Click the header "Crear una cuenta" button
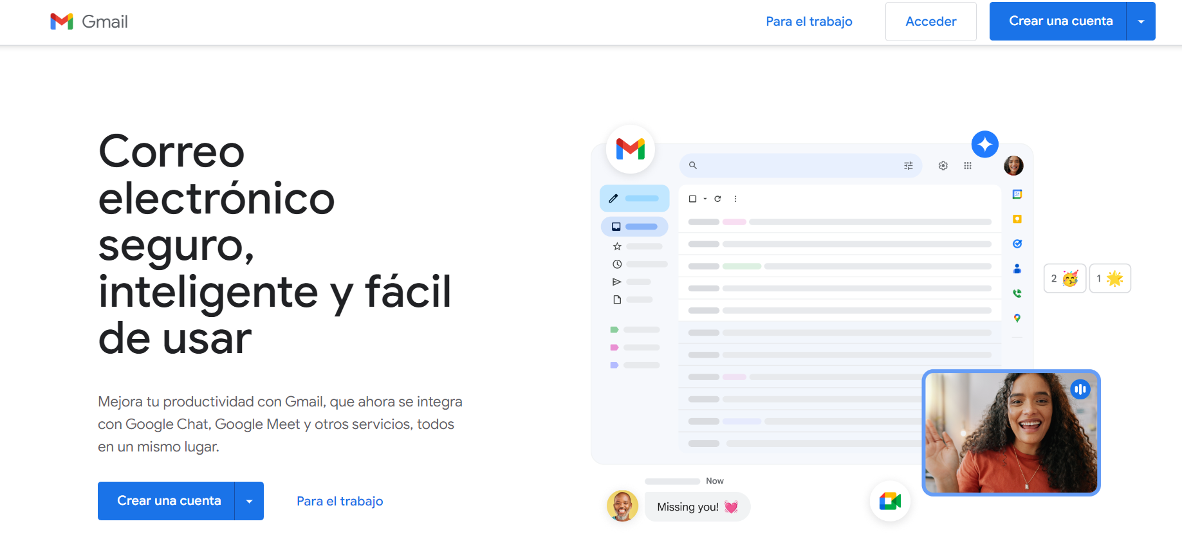 1058,21
